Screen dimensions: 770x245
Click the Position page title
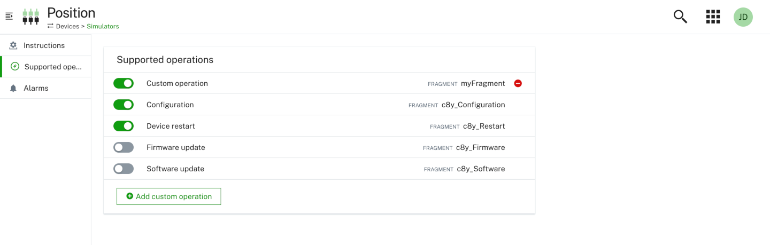(x=71, y=13)
